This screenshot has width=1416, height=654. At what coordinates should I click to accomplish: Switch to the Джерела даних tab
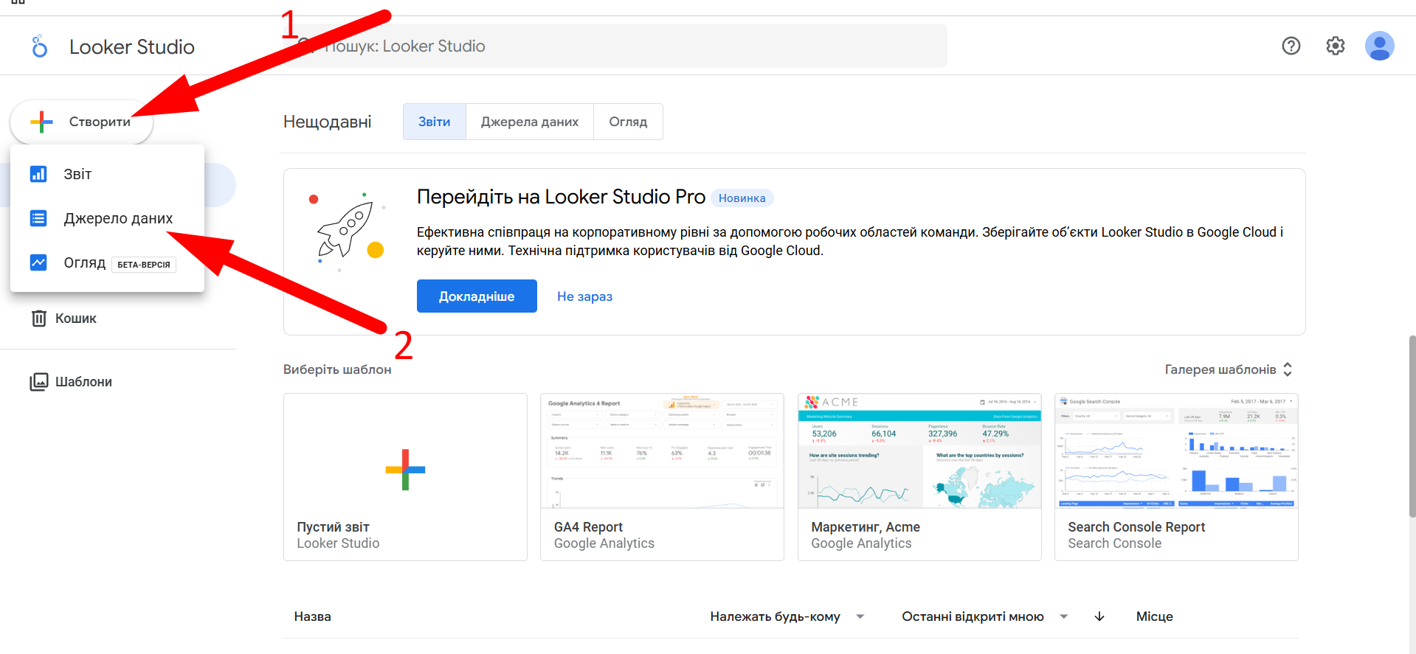coord(530,122)
